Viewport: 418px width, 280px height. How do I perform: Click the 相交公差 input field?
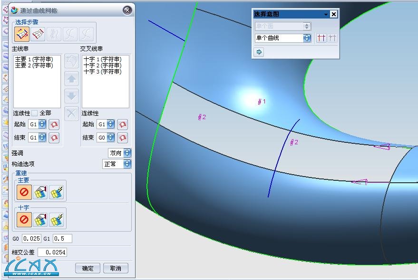click(x=52, y=252)
